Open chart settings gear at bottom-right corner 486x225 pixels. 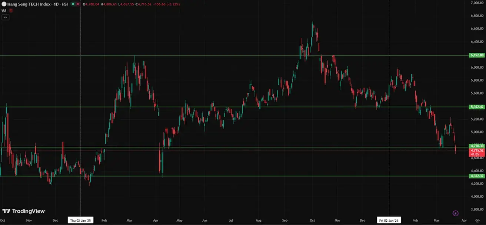click(x=477, y=220)
